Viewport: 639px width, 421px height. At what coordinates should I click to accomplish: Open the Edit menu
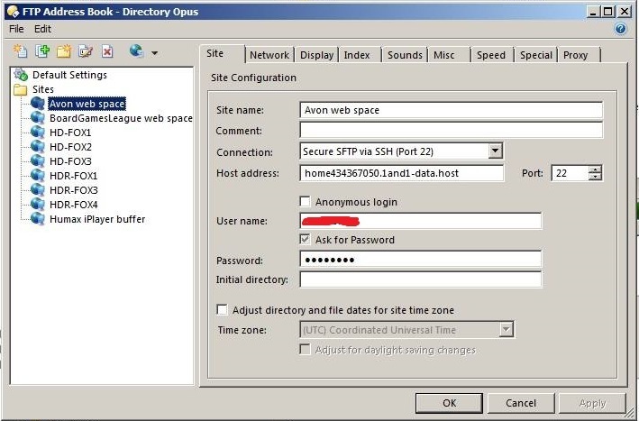42,29
